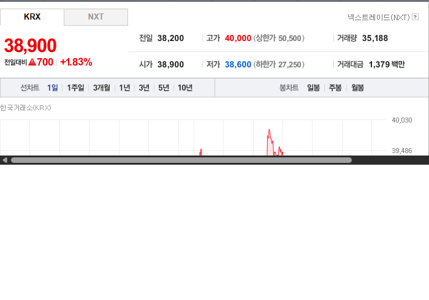The width and height of the screenshot is (429, 300).
Task: Click the 선차트 label
Action: click(x=30, y=88)
